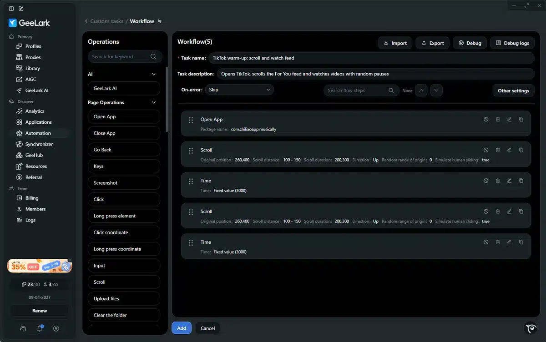Click the swap icon next to Workflow

pos(159,21)
